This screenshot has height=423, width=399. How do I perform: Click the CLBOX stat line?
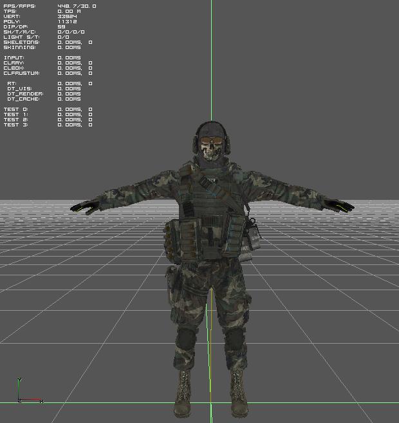click(48, 68)
